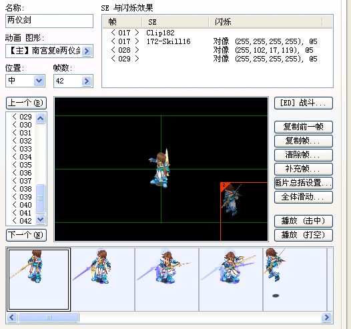Select the 172-Skill16 SE row
Viewport: 351px width, 329px height.
pos(217,41)
